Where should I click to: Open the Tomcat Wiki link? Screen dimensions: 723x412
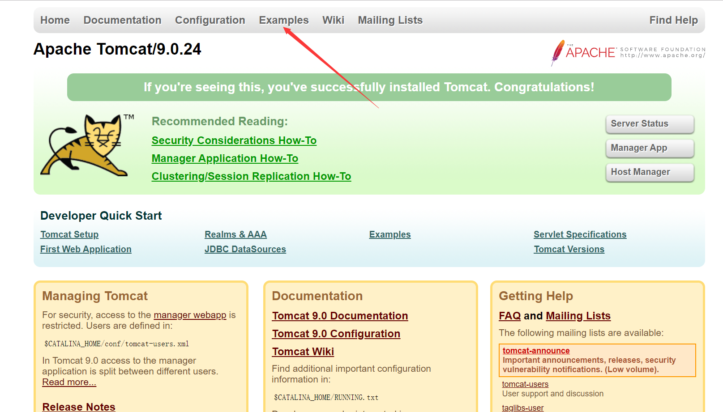tap(303, 352)
